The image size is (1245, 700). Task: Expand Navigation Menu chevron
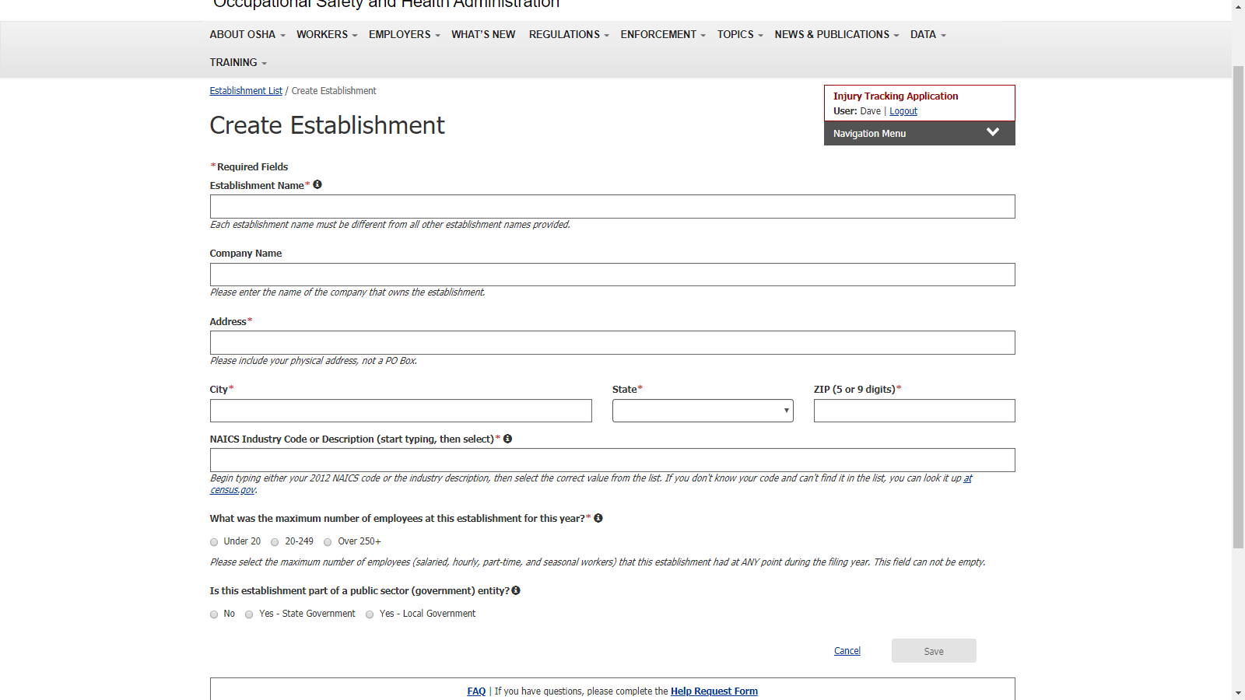coord(992,133)
